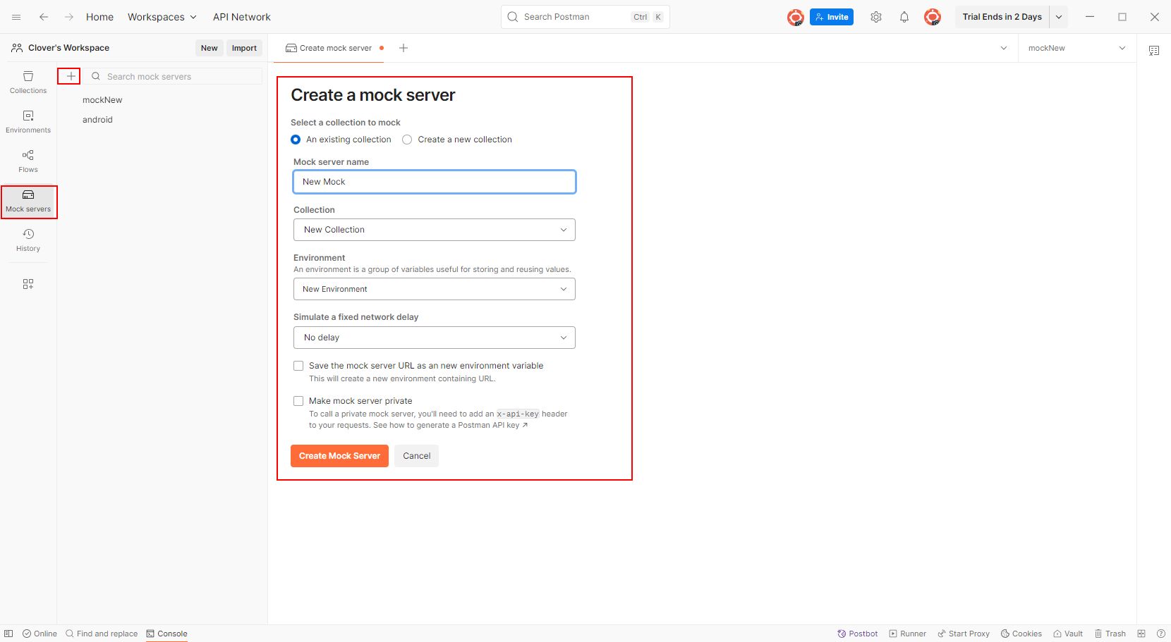
Task: Click the New button in workspace header
Action: tap(210, 48)
